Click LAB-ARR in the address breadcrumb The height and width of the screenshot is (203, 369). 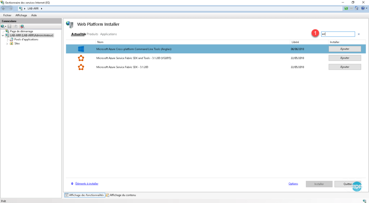pos(33,9)
